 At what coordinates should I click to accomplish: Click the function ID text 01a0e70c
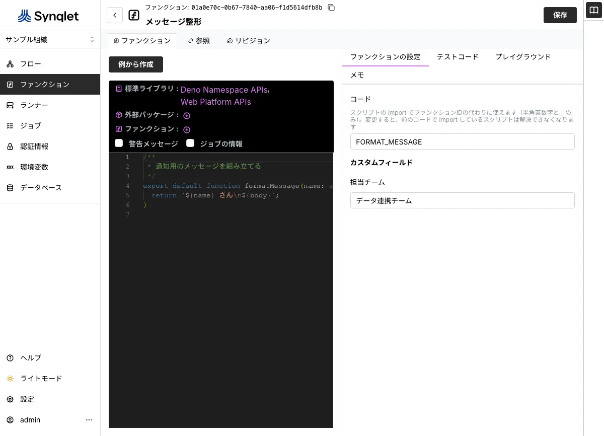(x=257, y=8)
